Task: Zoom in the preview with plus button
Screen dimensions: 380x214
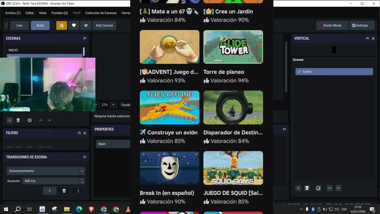Action: point(113,105)
